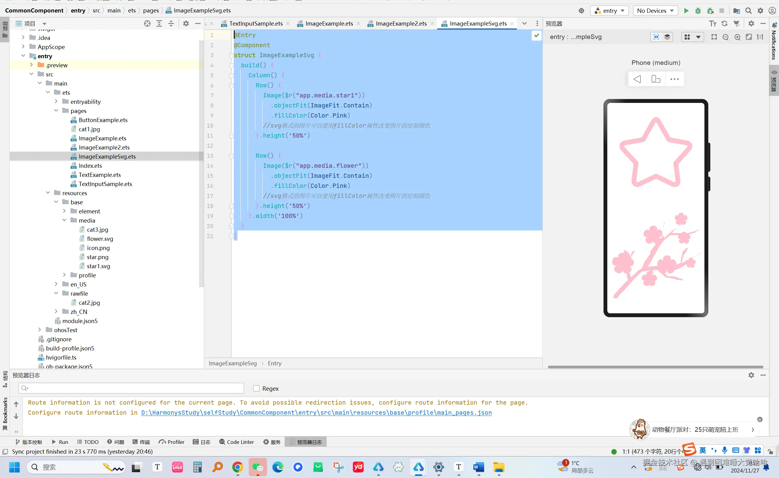Click the preview rotate-device icon
The image size is (779, 478).
(x=656, y=79)
